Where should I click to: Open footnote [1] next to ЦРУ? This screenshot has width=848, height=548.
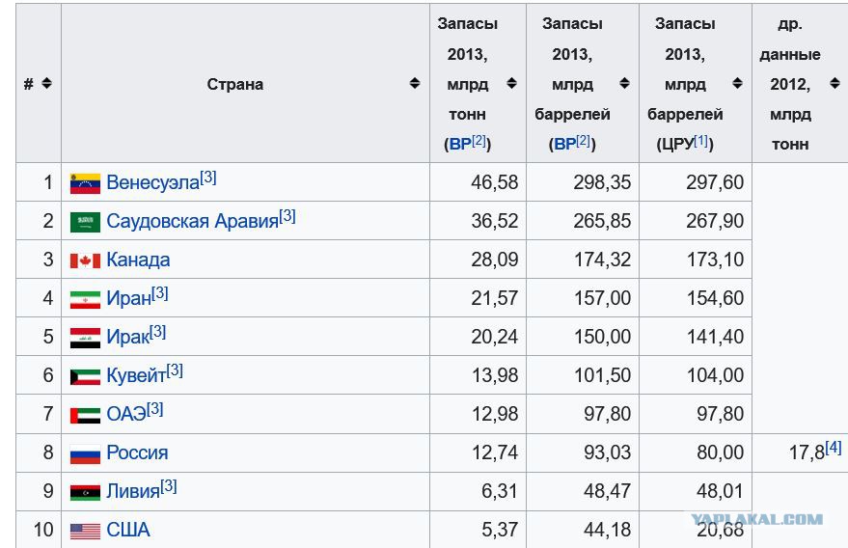pyautogui.click(x=701, y=141)
